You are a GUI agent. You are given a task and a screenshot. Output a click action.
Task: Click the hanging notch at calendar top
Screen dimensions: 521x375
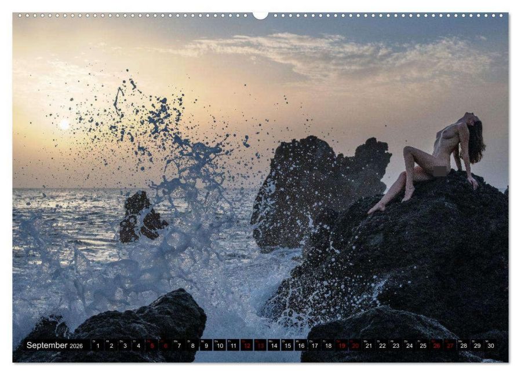[x=261, y=15]
